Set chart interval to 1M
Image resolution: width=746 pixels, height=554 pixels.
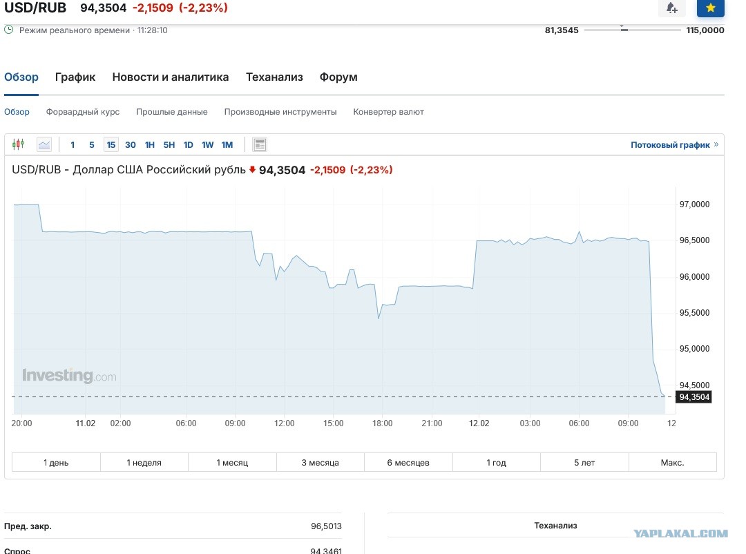[x=227, y=144]
